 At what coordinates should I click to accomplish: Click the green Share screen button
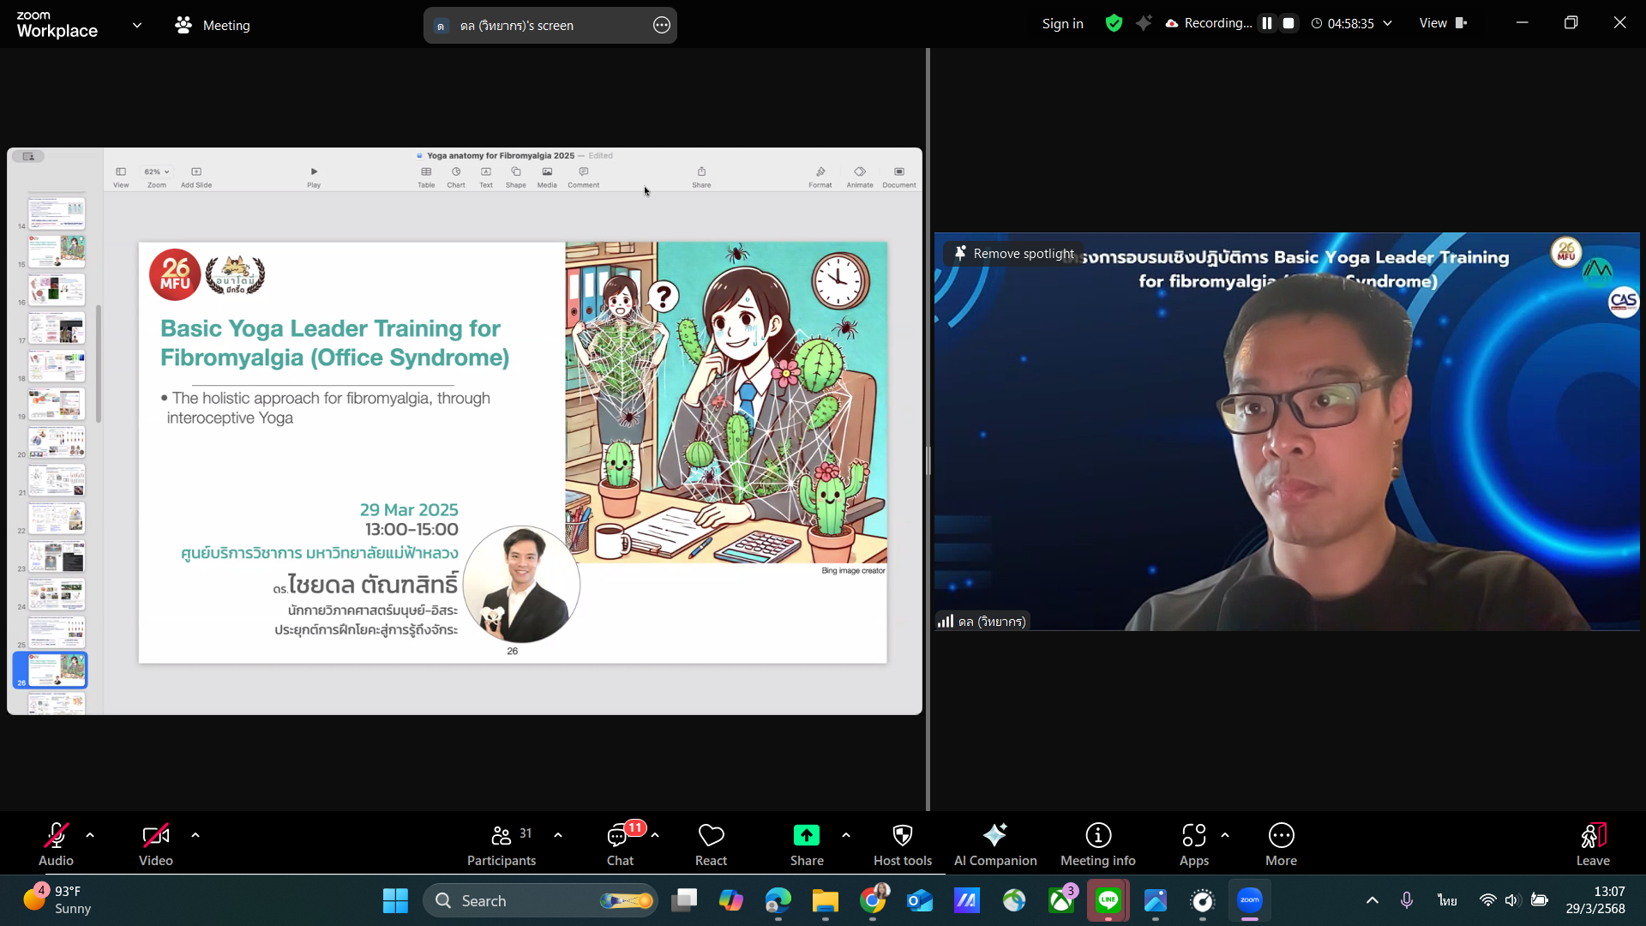[806, 836]
